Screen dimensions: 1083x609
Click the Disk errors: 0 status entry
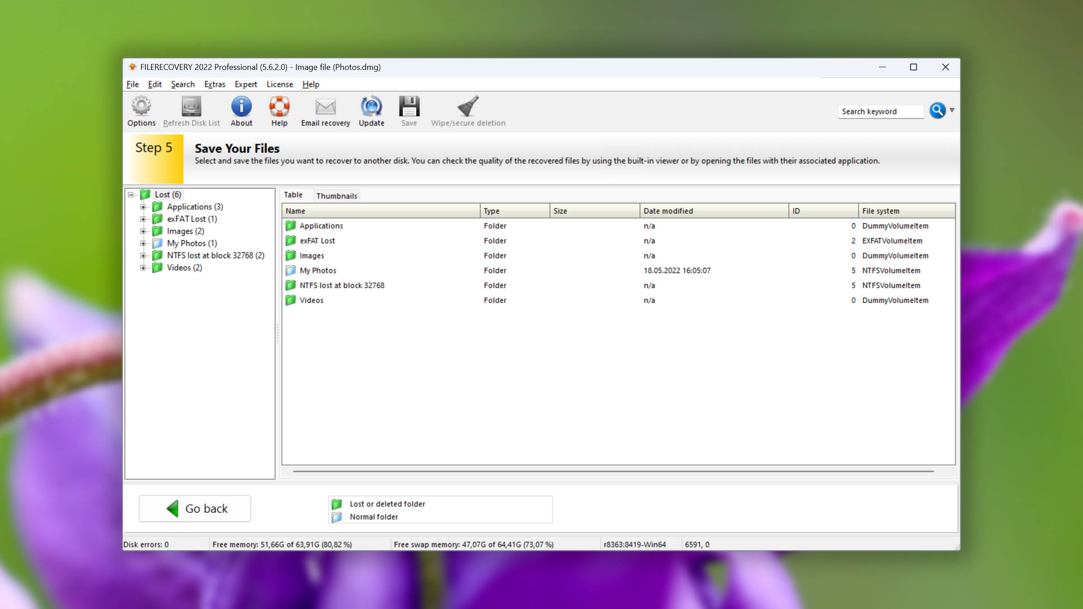tap(146, 544)
